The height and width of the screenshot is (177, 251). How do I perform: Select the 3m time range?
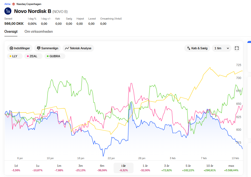81,168
